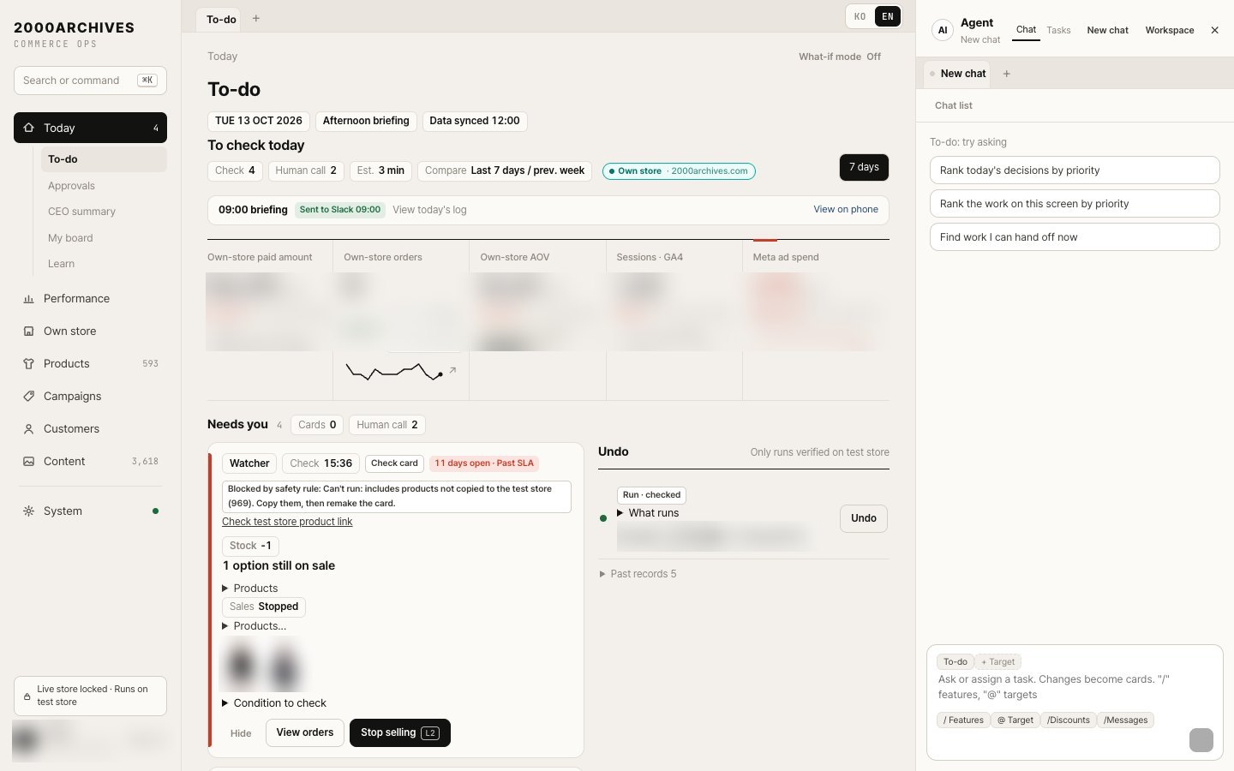Expand the What runs details
Viewport: 1234px width, 771px height.
tap(648, 513)
